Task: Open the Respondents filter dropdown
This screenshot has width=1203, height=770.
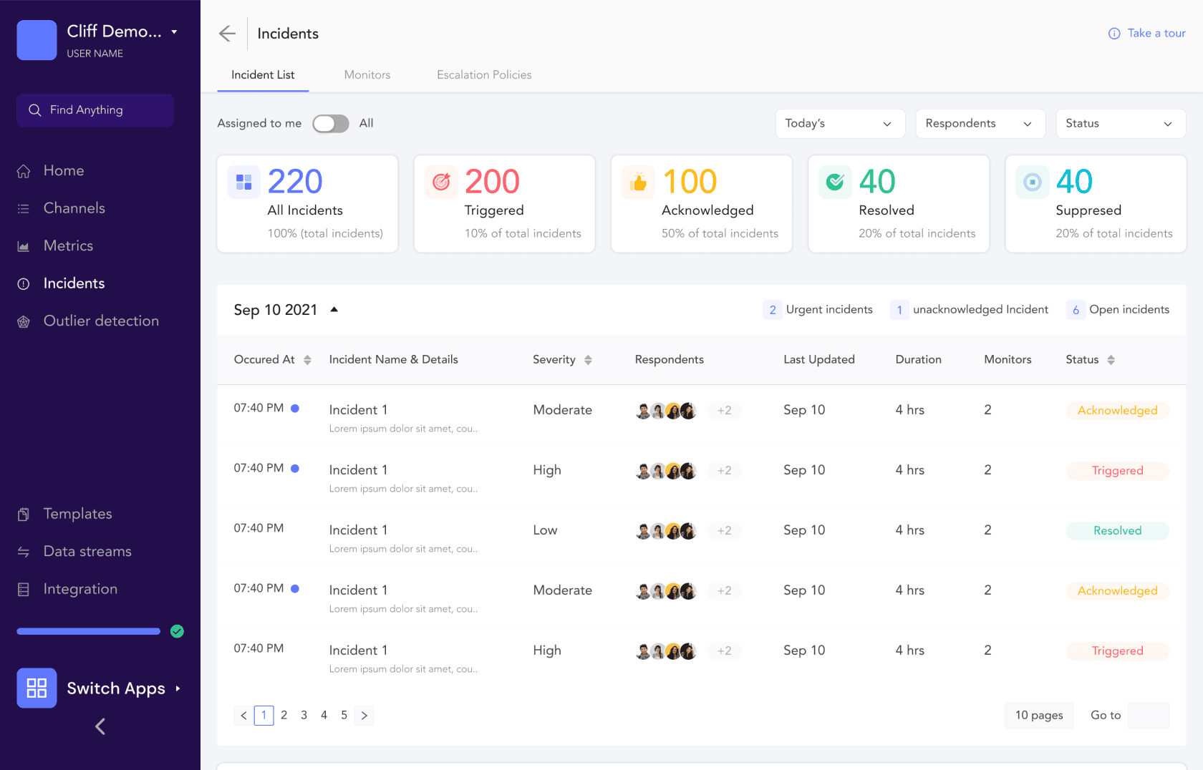Action: pyautogui.click(x=980, y=124)
